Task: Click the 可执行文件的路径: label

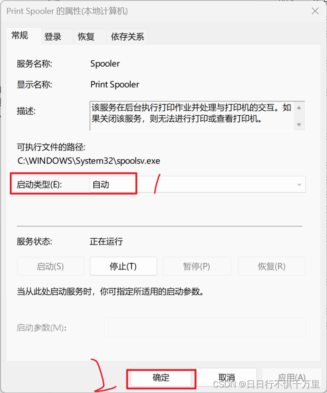Action: [x=51, y=147]
